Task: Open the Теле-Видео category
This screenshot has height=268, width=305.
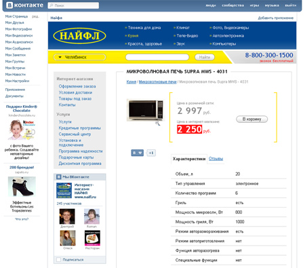Action: 187,36
